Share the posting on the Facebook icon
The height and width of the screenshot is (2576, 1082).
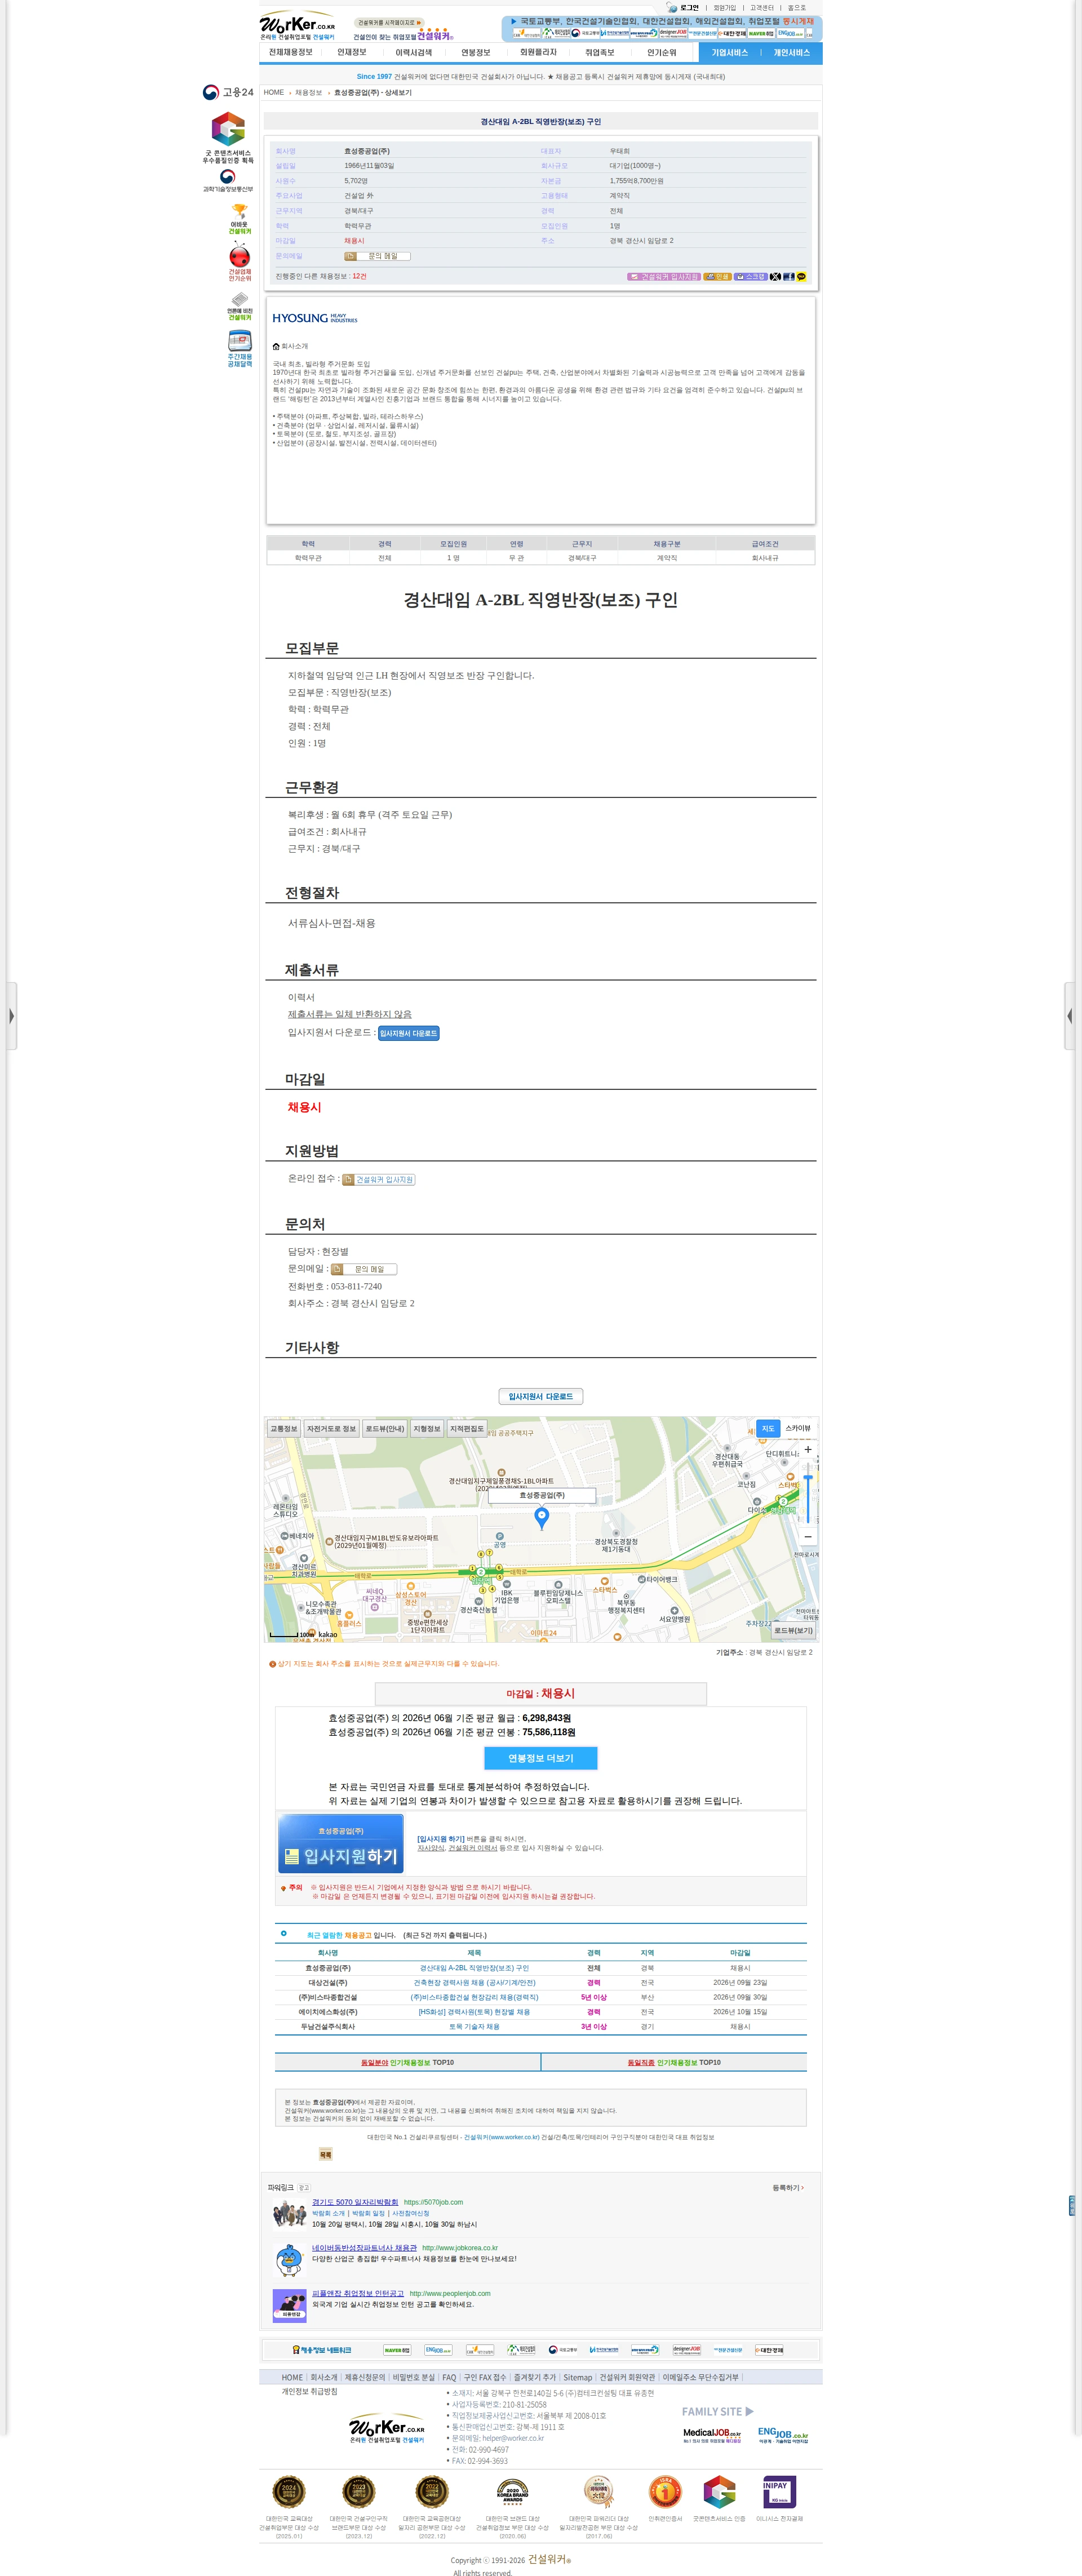[788, 276]
